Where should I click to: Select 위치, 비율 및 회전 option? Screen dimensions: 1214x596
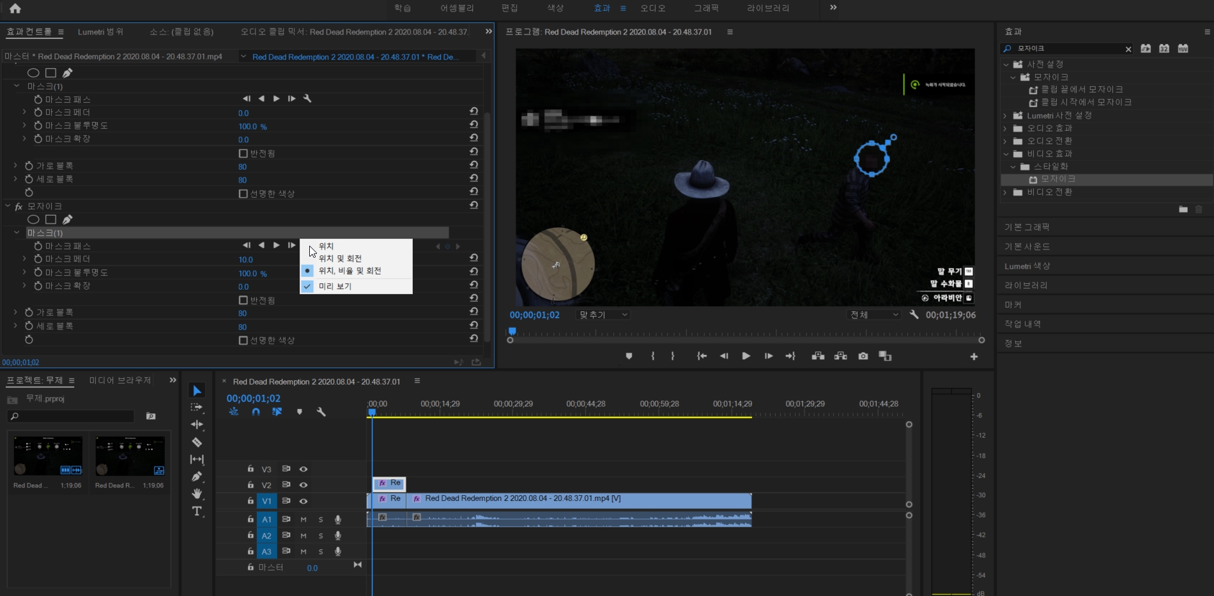point(356,271)
